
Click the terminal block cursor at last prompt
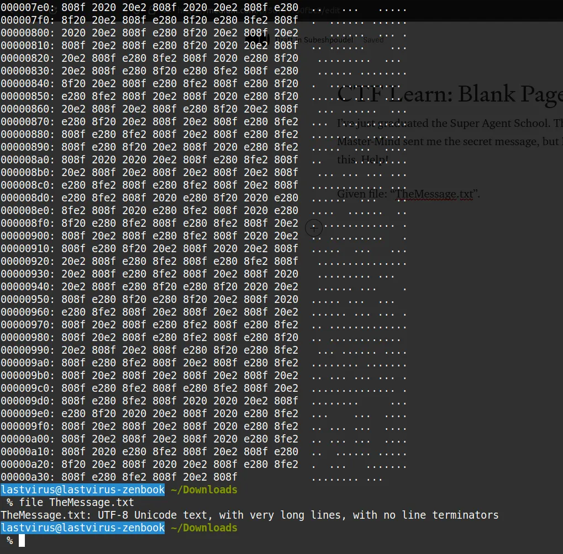click(22, 540)
